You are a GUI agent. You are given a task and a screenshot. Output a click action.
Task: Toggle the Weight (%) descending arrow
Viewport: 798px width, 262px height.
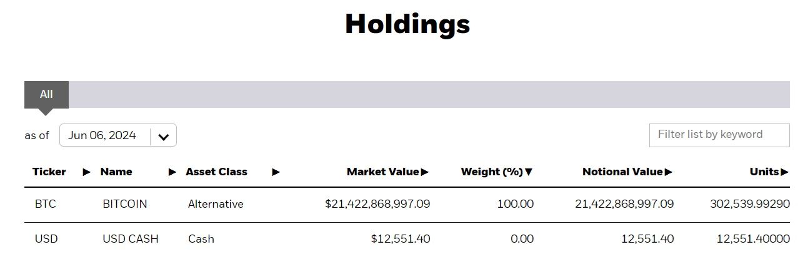[x=529, y=172]
